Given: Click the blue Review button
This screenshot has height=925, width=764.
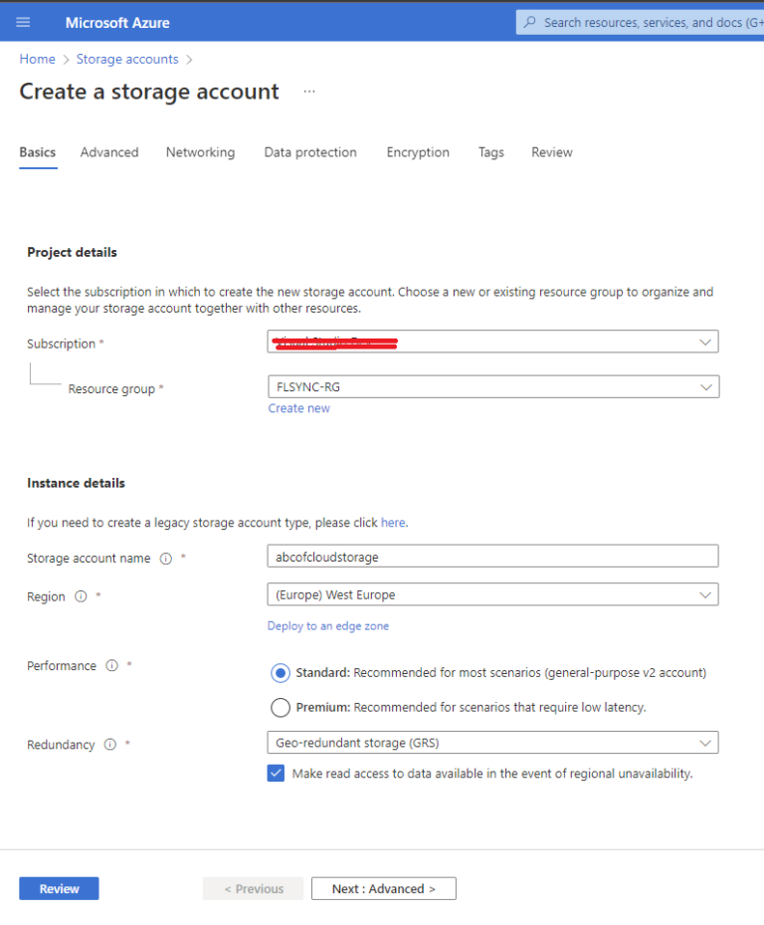Looking at the screenshot, I should tap(59, 887).
